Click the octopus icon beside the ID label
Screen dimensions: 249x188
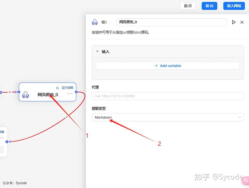tap(95, 22)
